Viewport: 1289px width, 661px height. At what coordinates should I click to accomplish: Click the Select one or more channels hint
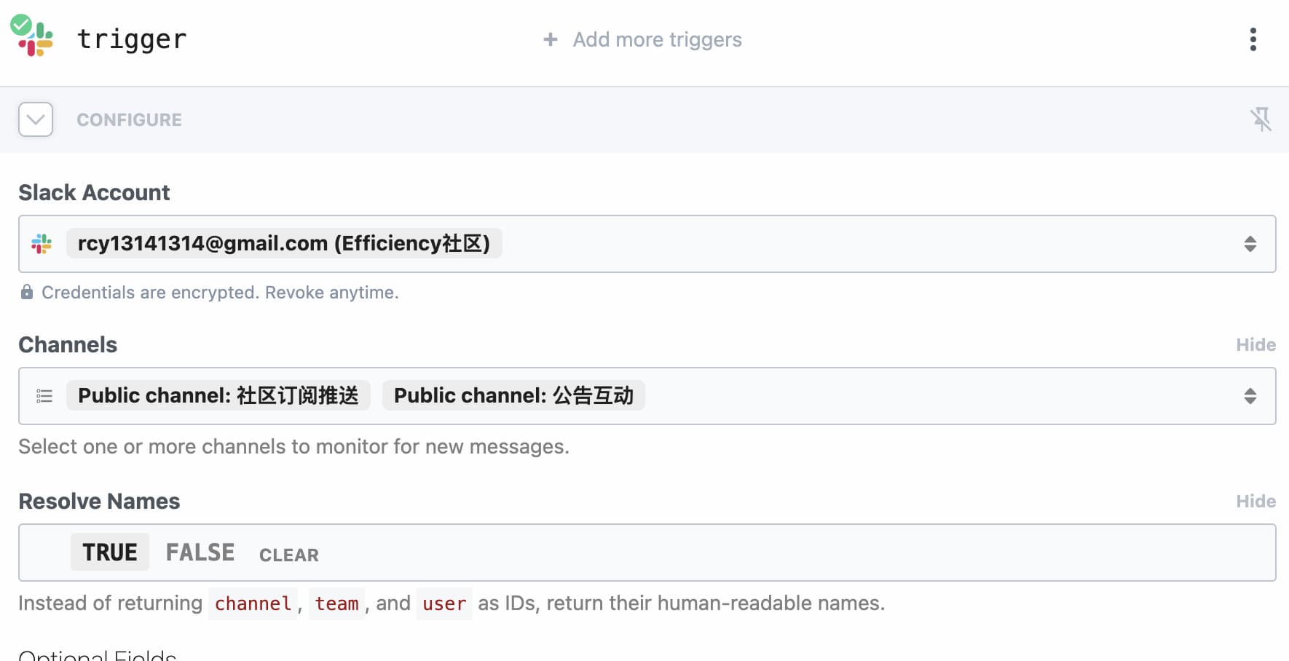293,446
